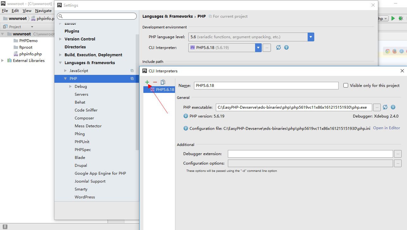
Task: Start debugging with the bug icon
Action: click(401, 19)
